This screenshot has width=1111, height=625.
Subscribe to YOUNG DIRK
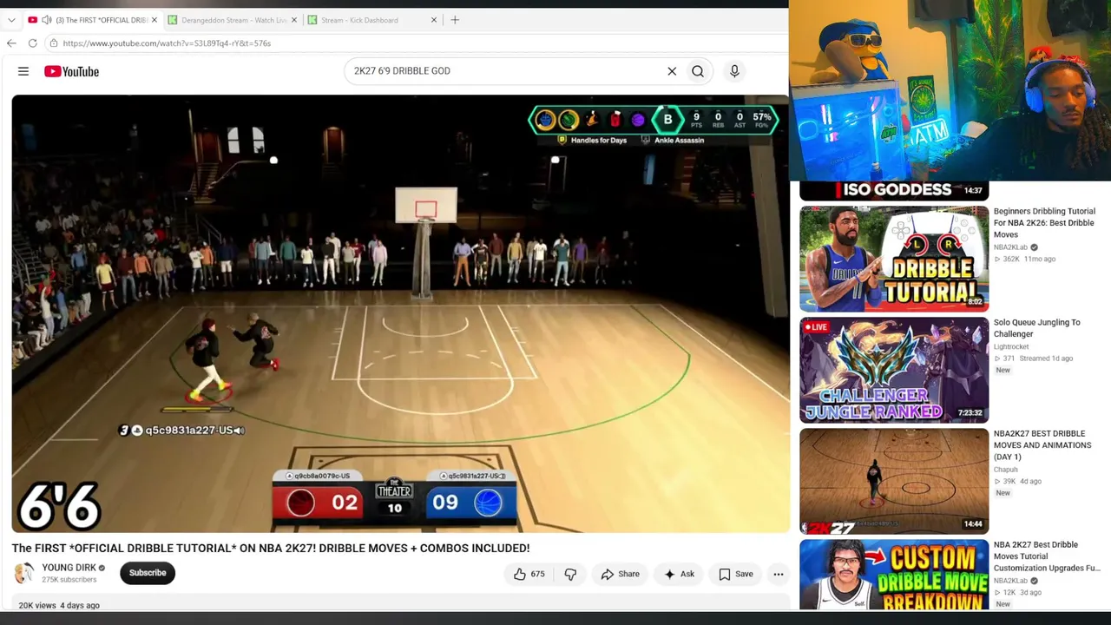click(x=148, y=573)
